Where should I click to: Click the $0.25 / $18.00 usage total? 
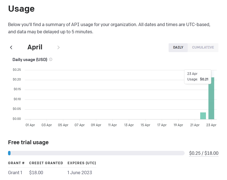coord(204,153)
